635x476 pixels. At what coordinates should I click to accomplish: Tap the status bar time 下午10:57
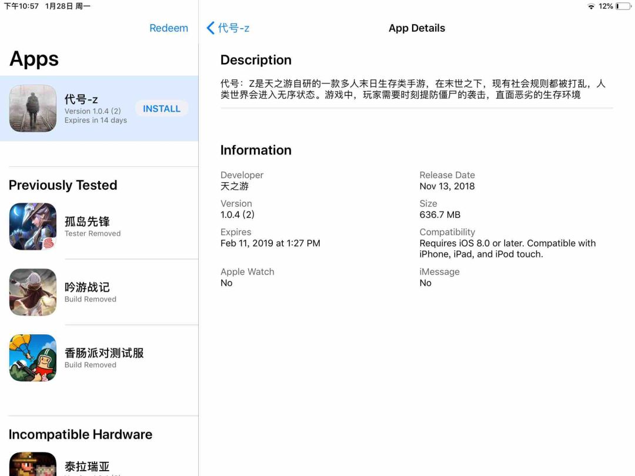pyautogui.click(x=21, y=6)
